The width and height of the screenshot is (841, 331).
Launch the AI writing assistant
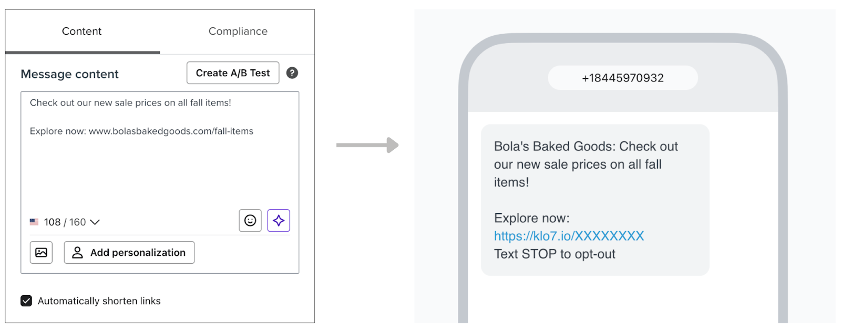[x=279, y=221]
